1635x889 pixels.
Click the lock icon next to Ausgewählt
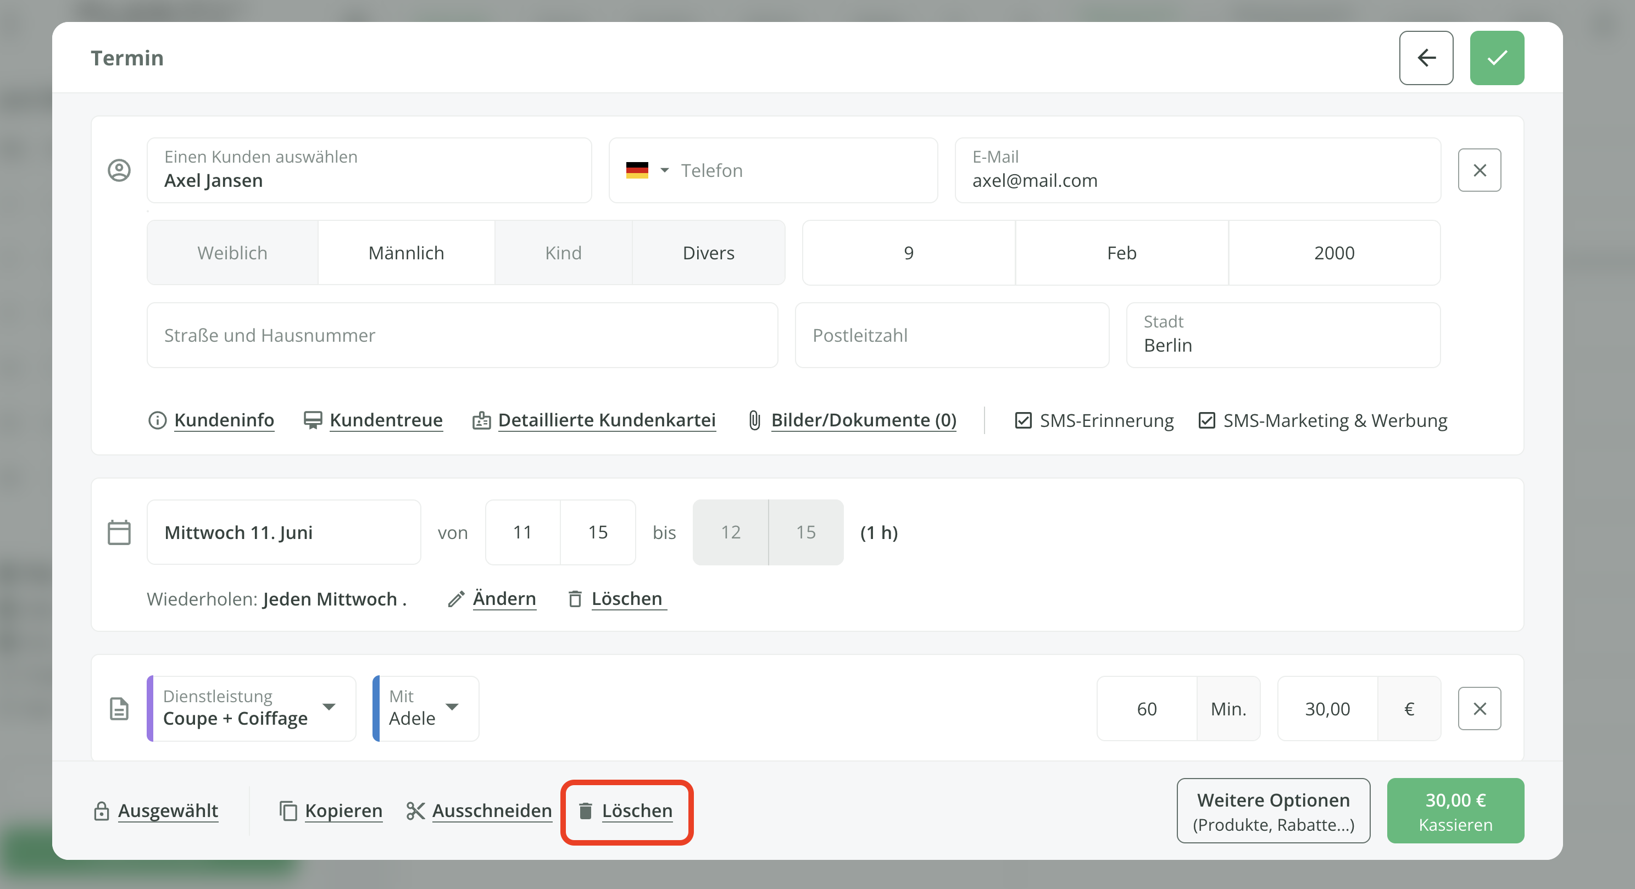click(x=101, y=811)
